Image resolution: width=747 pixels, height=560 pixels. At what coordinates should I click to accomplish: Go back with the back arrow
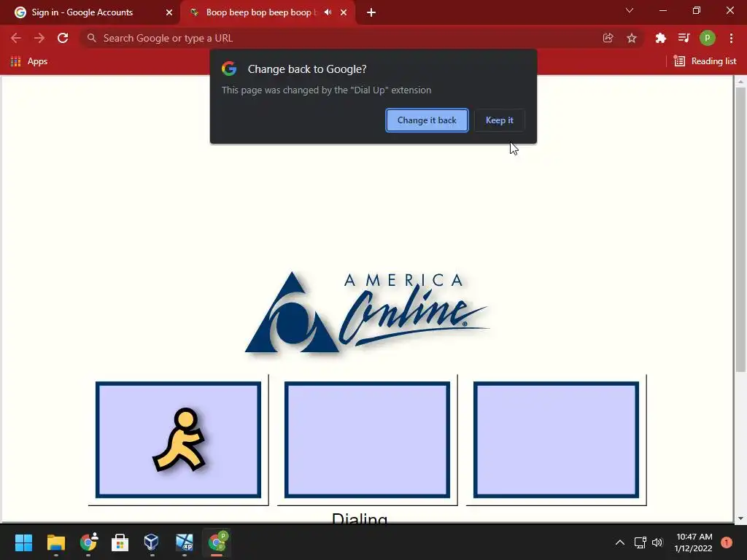(16, 38)
